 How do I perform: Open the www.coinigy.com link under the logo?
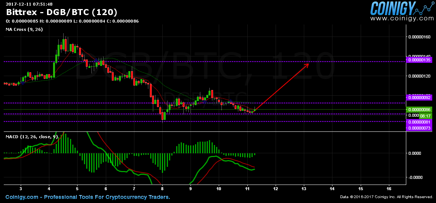coord(402,18)
